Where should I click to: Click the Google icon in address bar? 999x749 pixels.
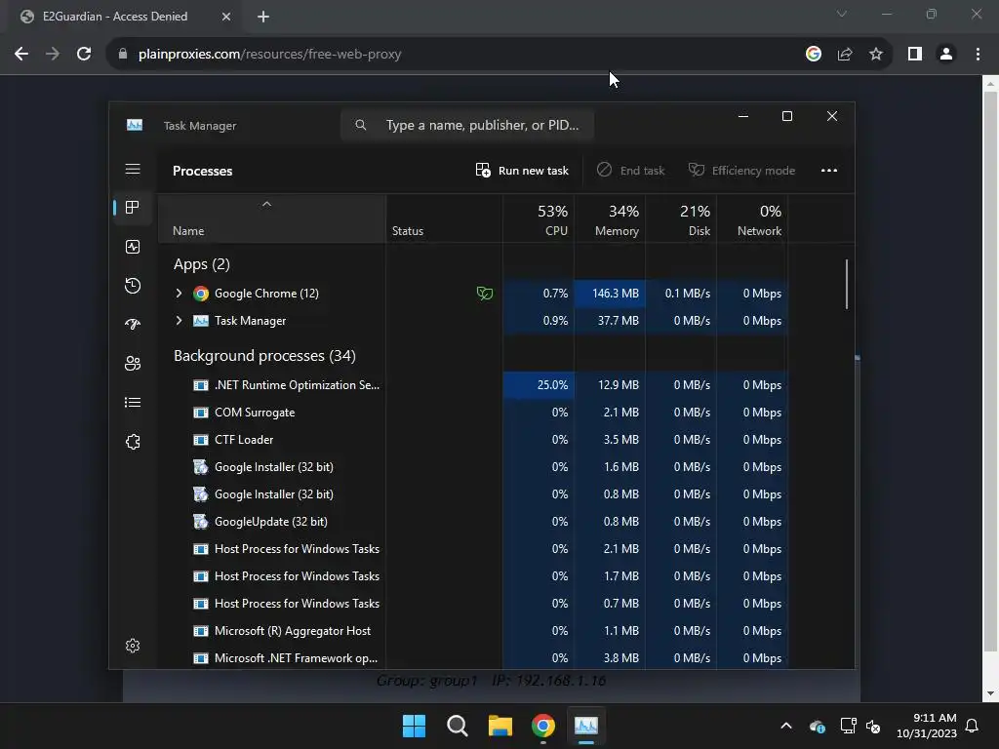tap(813, 55)
